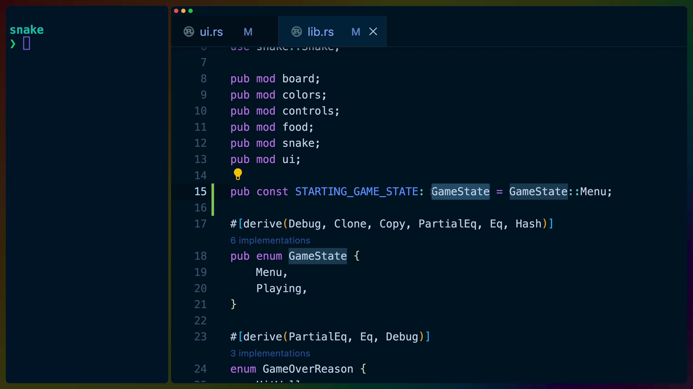Click line number 15 in the gutter
This screenshot has width=693, height=389.
200,191
